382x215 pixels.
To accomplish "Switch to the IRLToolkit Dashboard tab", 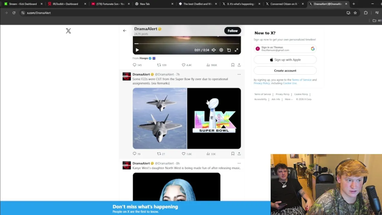I will point(65,4).
